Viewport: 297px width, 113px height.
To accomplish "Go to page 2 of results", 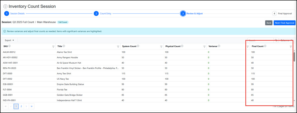I will [21, 106].
